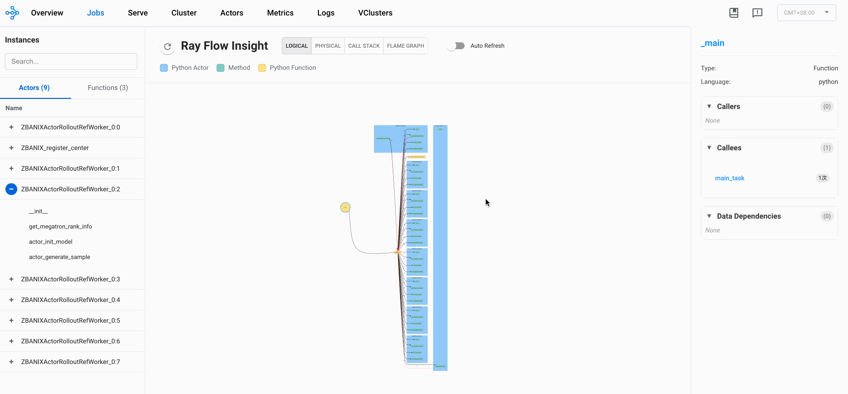The image size is (848, 394).
Task: Switch to the Actors (9) tab
Action: point(34,88)
